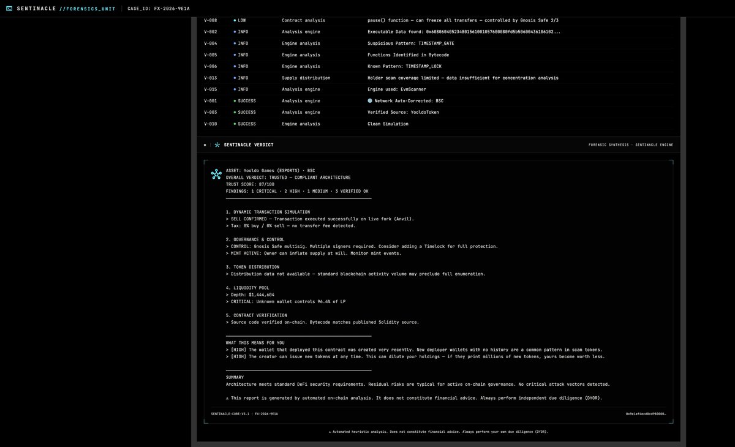735x447 pixels.
Task: Click 'CONTROL: Gnosis Safe multisig' line
Action: click(362, 246)
